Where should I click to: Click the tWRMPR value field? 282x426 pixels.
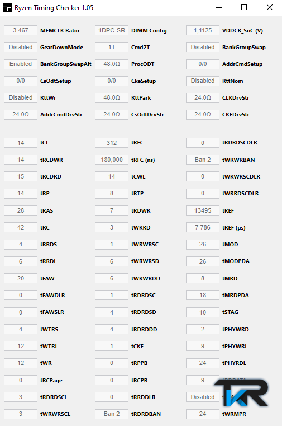click(203, 414)
